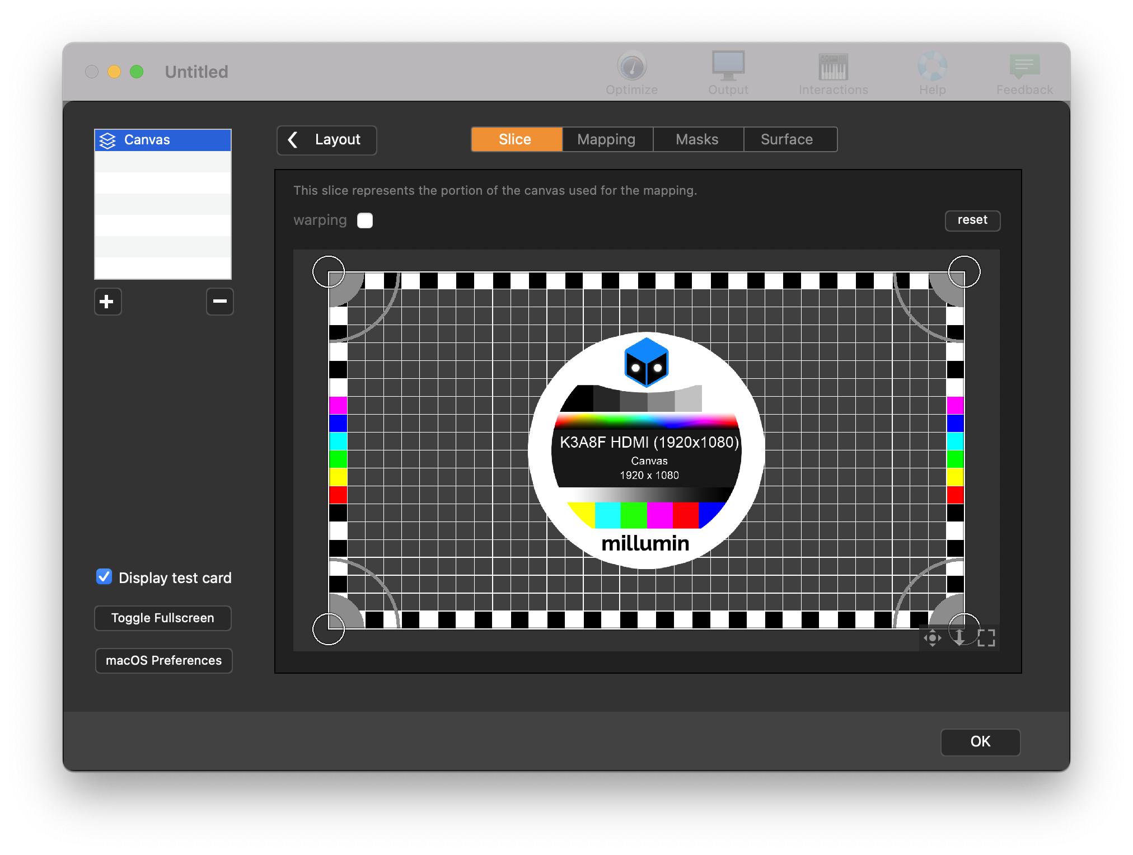Select the Canvas item in the list
The image size is (1133, 855).
click(x=163, y=140)
